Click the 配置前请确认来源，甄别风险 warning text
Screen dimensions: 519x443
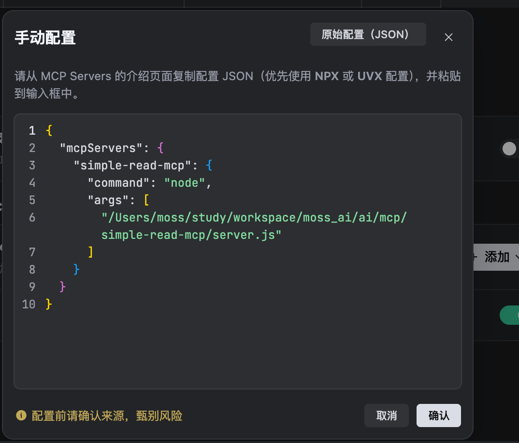coord(107,415)
